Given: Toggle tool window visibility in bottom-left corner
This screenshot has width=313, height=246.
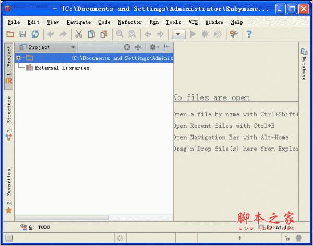Looking at the screenshot, I should click(x=9, y=238).
